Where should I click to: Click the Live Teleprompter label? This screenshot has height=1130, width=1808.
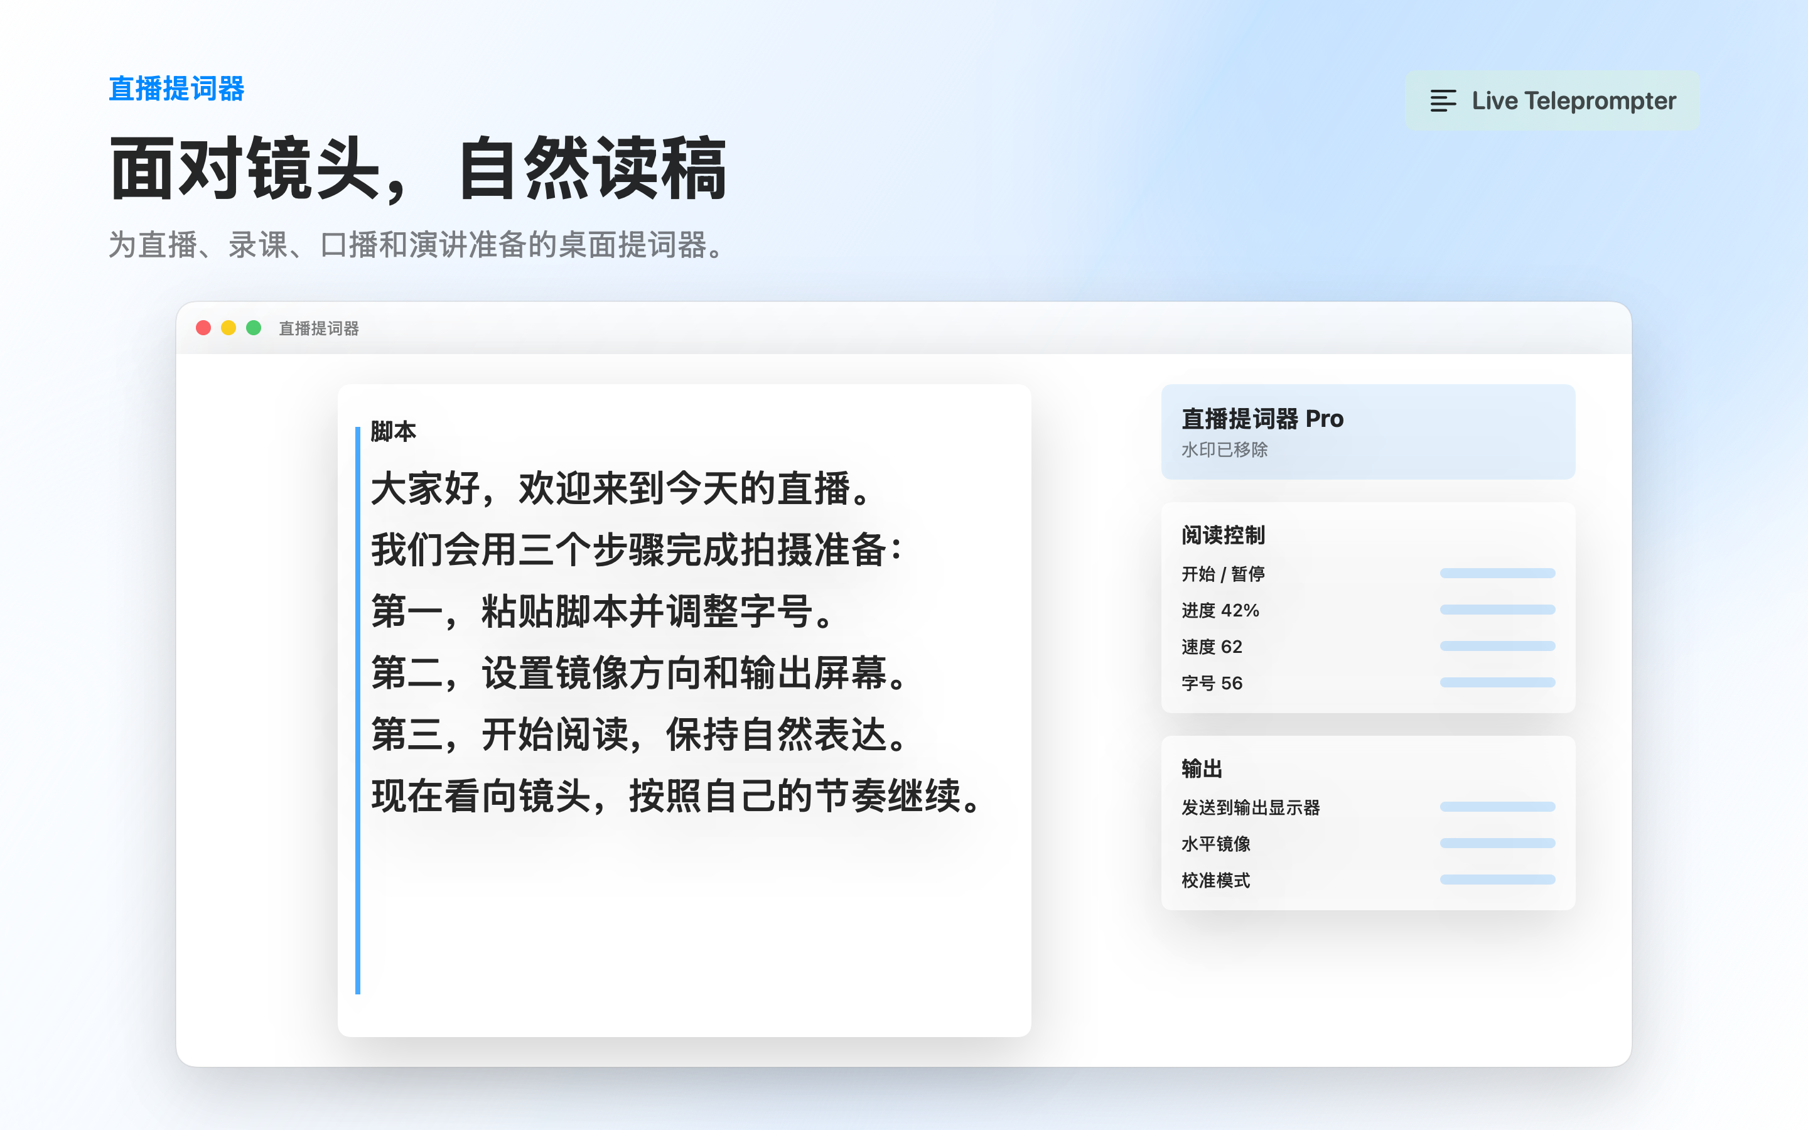click(x=1573, y=101)
